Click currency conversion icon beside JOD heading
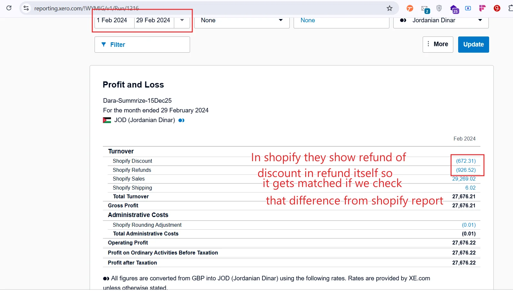513x291 pixels. click(x=181, y=120)
